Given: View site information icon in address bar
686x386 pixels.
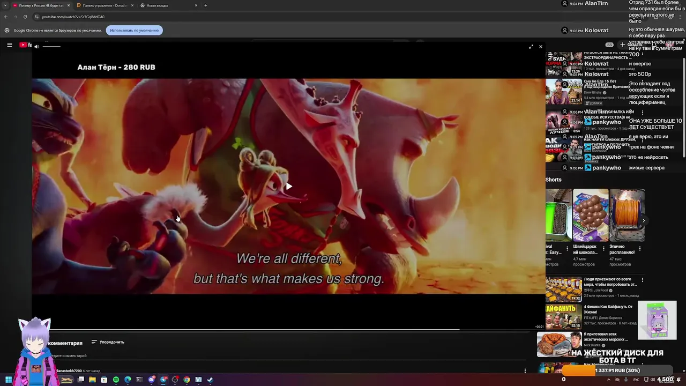Looking at the screenshot, I should coord(36,17).
